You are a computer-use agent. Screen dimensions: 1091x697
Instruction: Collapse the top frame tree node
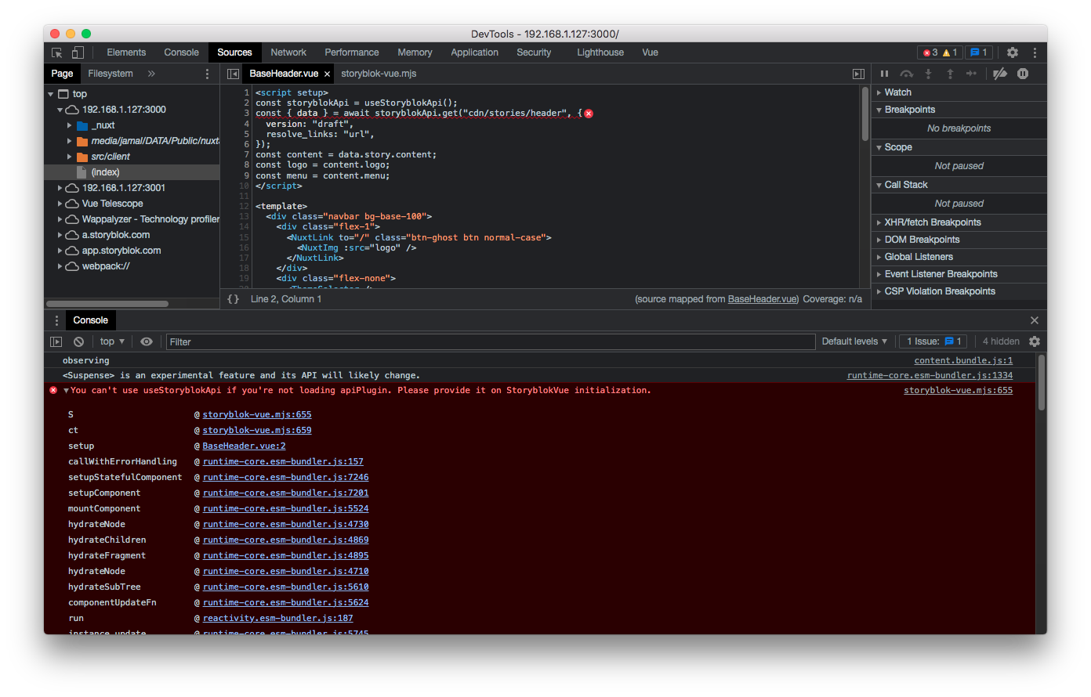pyautogui.click(x=51, y=94)
